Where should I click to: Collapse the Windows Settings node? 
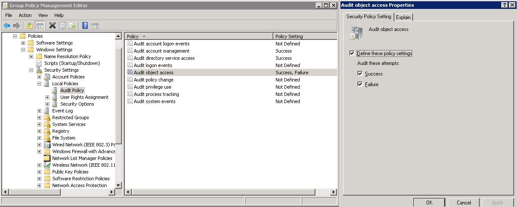pyautogui.click(x=23, y=50)
